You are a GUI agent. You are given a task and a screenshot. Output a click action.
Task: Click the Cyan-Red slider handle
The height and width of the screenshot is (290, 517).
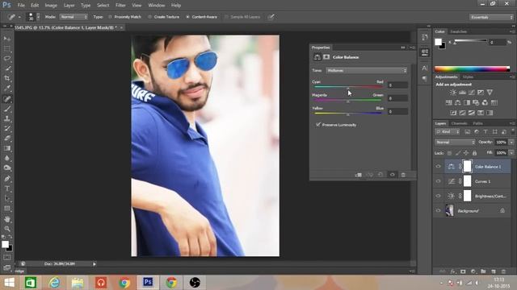click(348, 89)
